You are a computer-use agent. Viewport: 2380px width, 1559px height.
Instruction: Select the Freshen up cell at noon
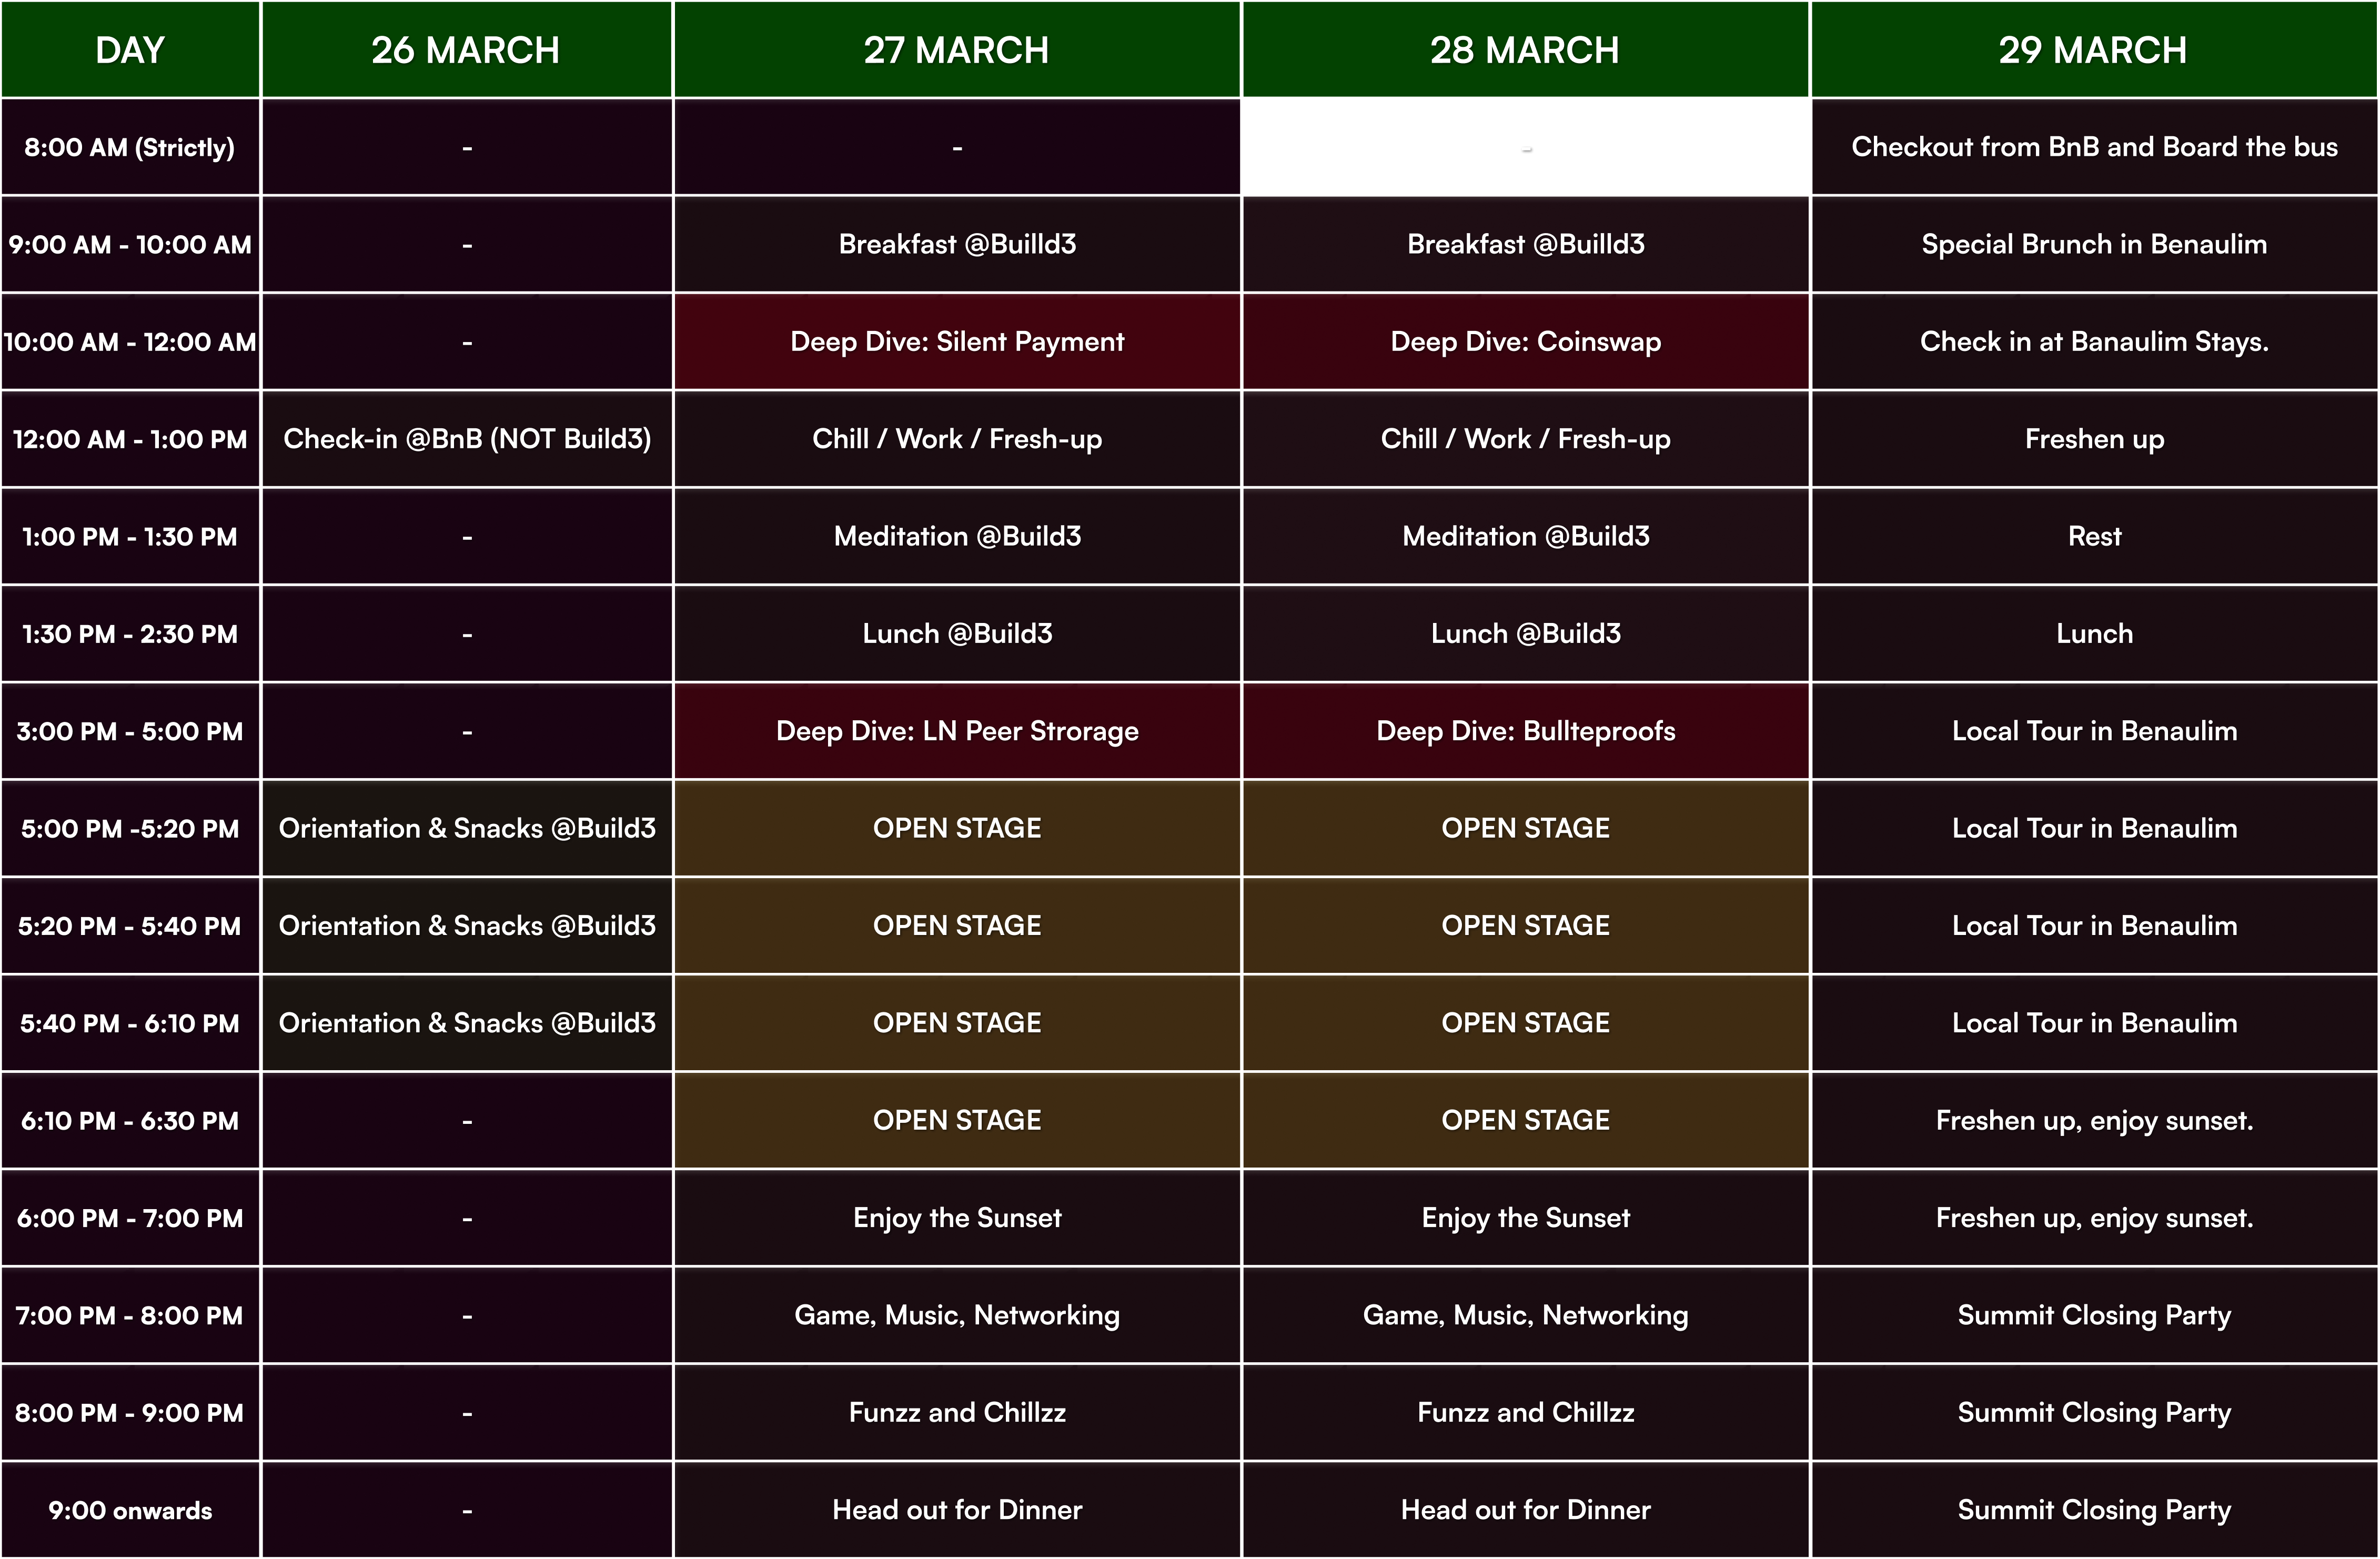coord(2094,439)
